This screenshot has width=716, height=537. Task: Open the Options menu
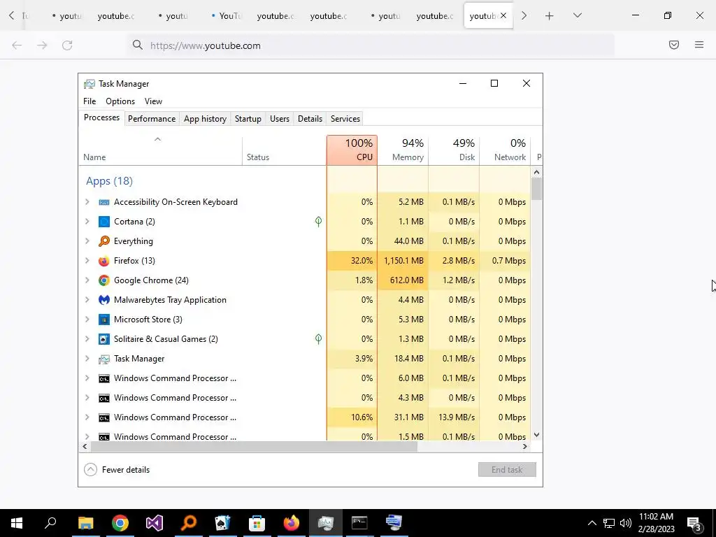coord(120,101)
